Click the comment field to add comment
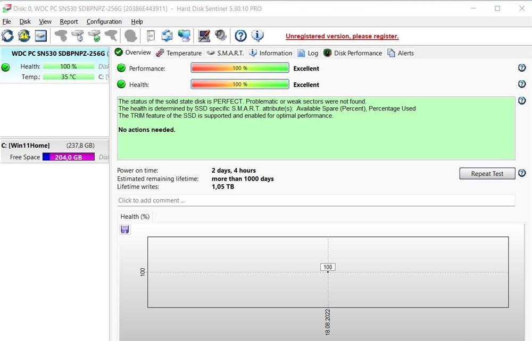The height and width of the screenshot is (341, 532). 316,200
